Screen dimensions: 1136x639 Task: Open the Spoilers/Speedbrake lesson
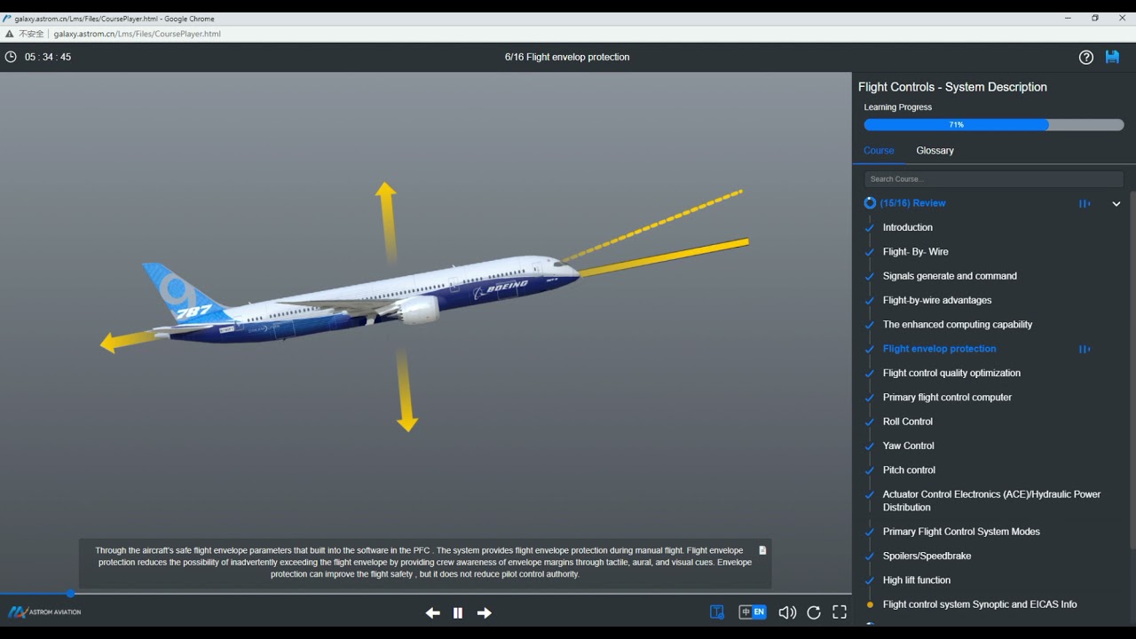coord(927,556)
